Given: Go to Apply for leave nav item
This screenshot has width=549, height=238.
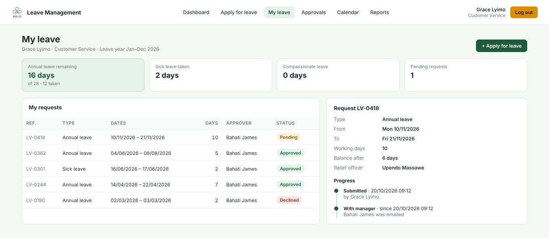Looking at the screenshot, I should (x=239, y=13).
